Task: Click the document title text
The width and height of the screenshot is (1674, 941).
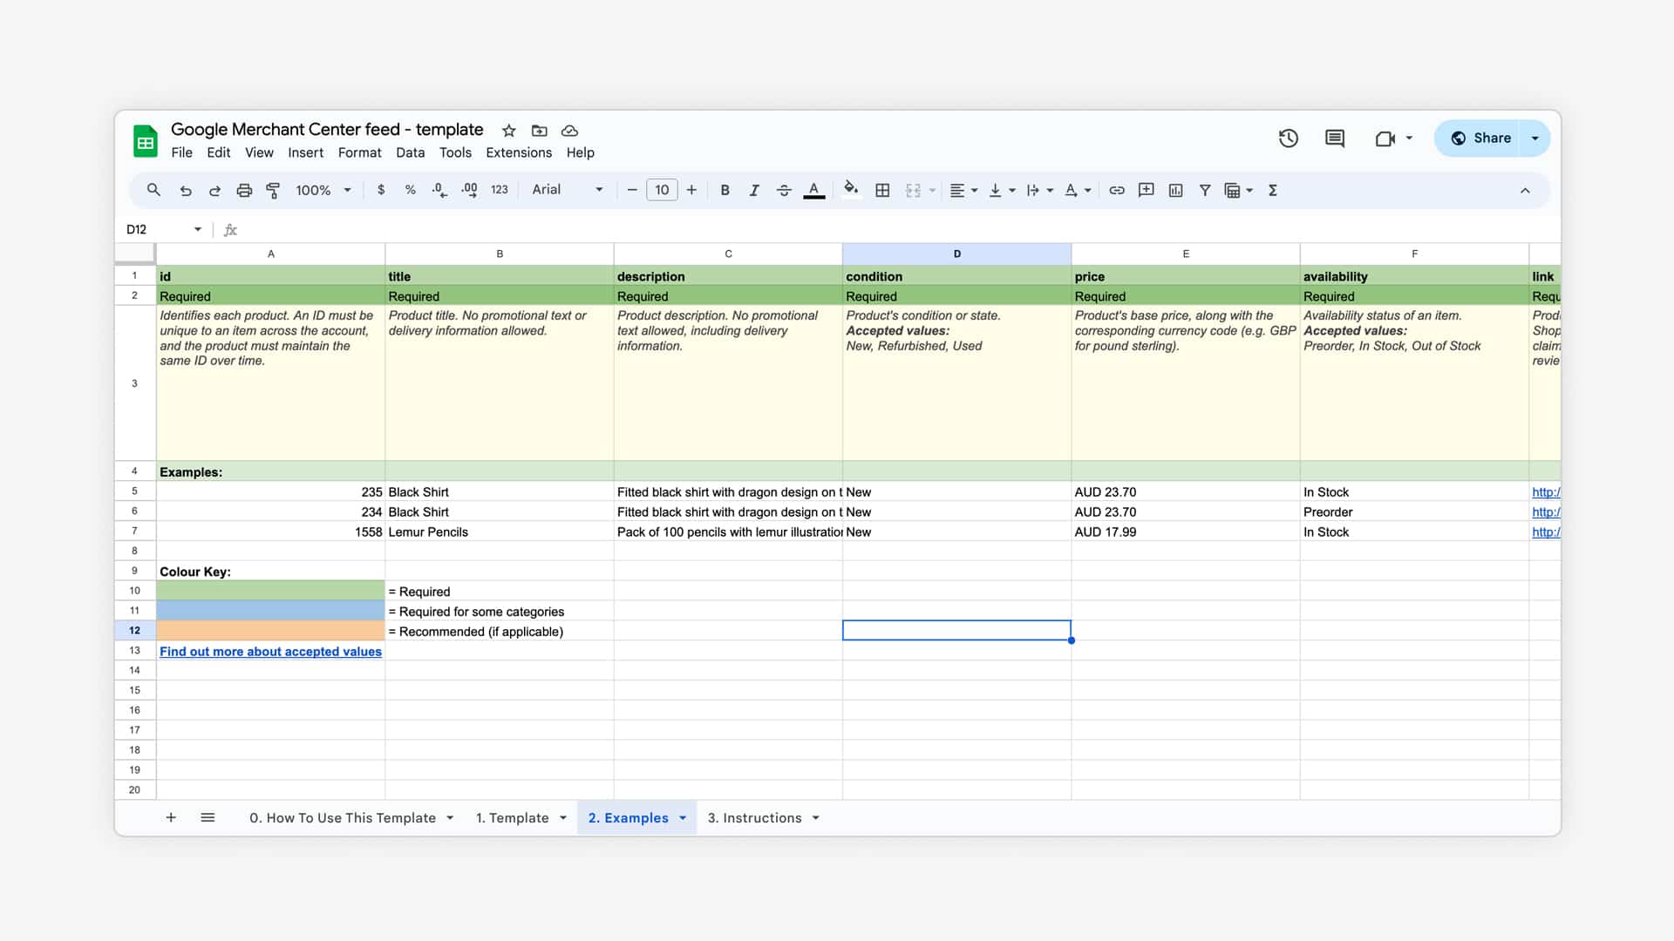Action: (327, 129)
